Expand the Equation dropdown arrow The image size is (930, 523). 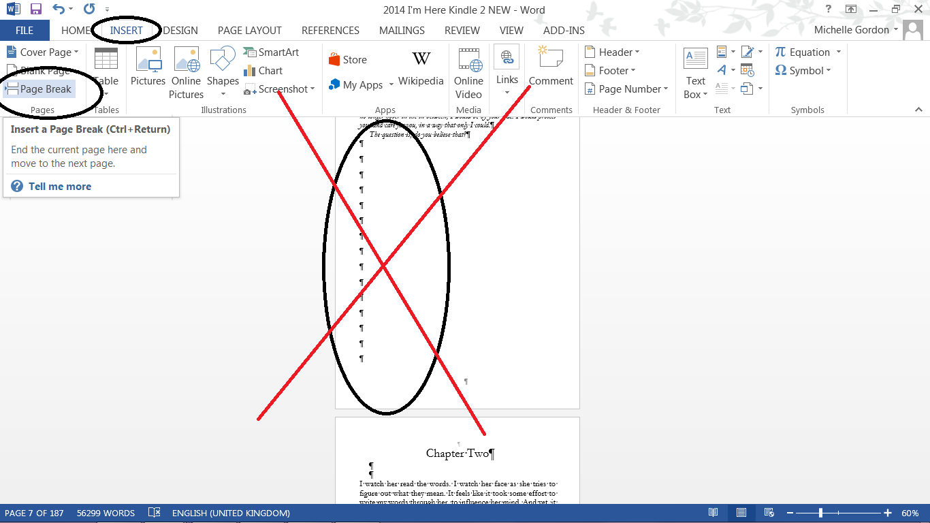[838, 52]
